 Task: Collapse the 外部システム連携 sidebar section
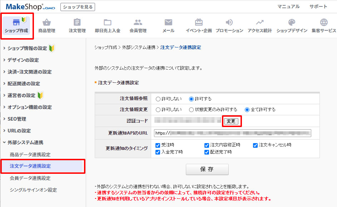coord(25,142)
